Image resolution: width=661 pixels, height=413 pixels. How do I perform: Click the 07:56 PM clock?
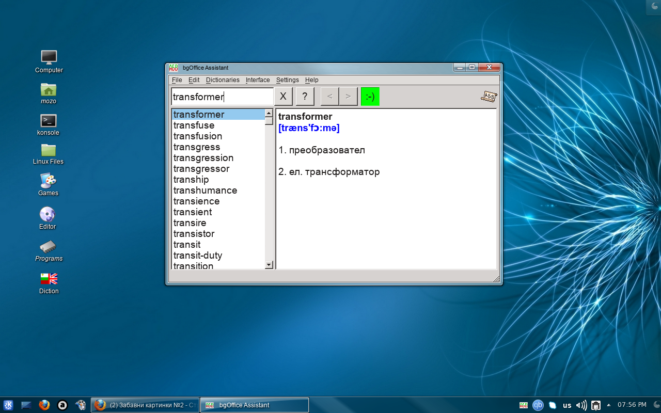tap(632, 405)
